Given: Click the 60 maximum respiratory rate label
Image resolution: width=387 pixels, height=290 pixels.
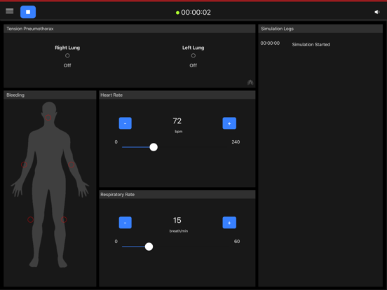Looking at the screenshot, I should point(237,241).
